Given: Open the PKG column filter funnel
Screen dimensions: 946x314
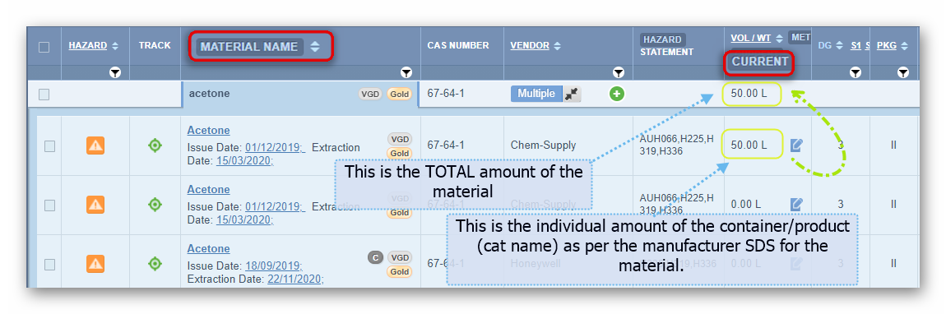Looking at the screenshot, I should 902,73.
